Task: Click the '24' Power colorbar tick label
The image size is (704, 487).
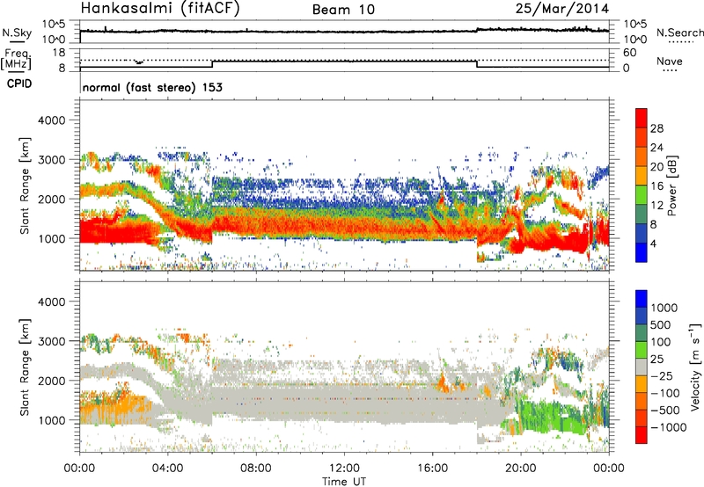Action: [x=656, y=148]
